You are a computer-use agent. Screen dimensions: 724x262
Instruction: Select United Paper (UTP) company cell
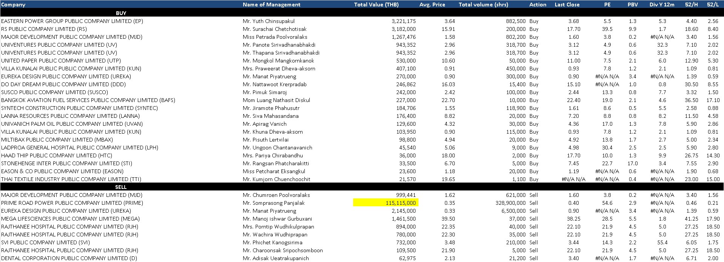click(x=61, y=61)
